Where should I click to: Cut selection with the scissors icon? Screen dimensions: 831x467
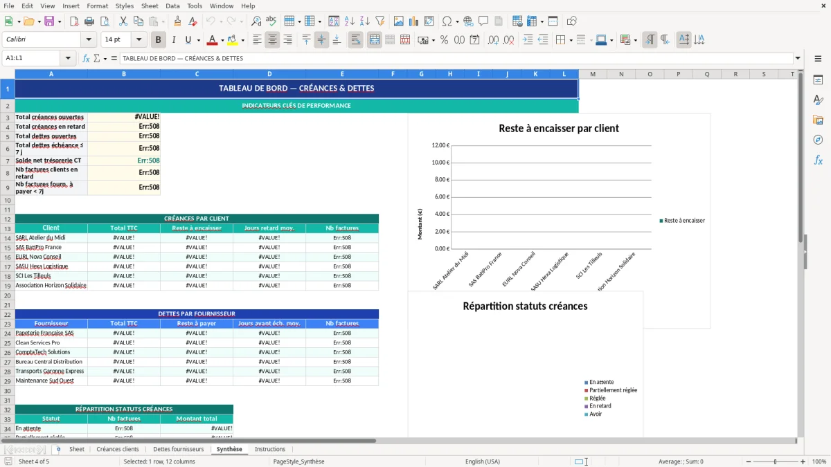[123, 21]
